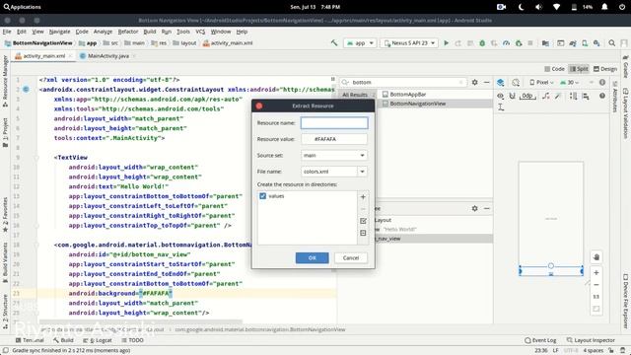Open the app run configuration dropdown
Image resolution: width=631 pixels, height=355 pixels.
[360, 43]
